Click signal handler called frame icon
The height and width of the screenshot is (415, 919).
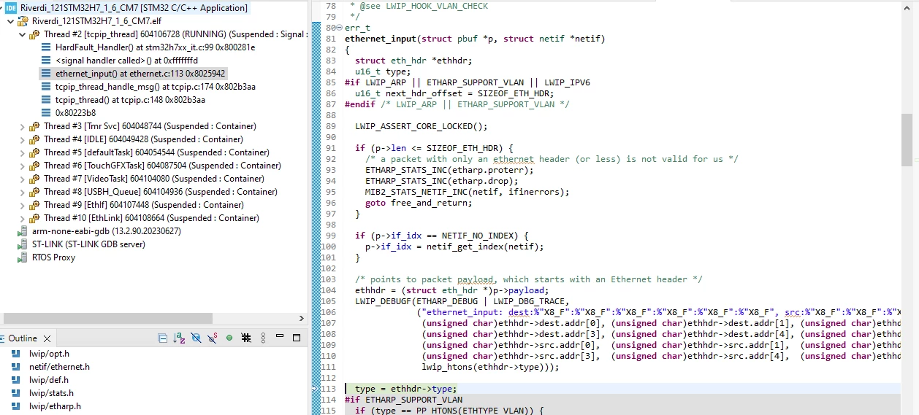45,61
